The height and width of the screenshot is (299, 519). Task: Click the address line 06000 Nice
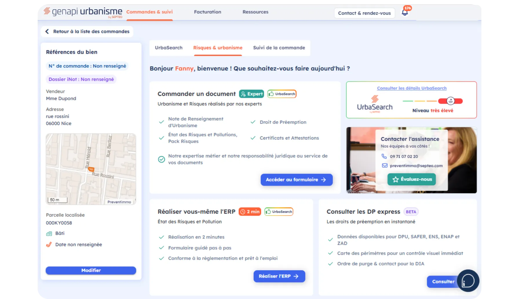point(59,123)
